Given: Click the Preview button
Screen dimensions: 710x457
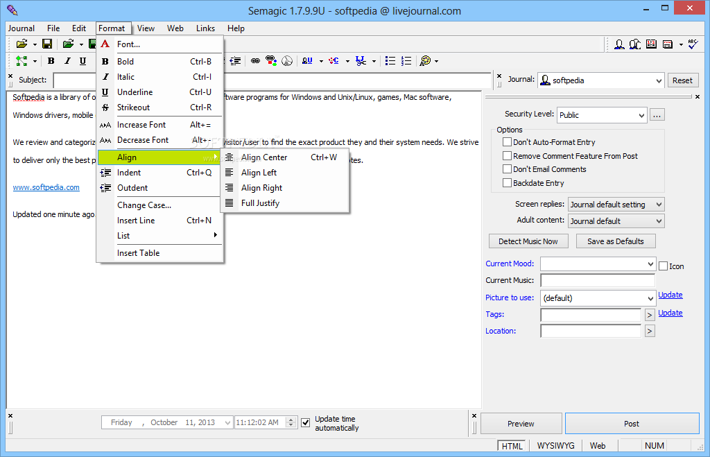Looking at the screenshot, I should [x=521, y=424].
